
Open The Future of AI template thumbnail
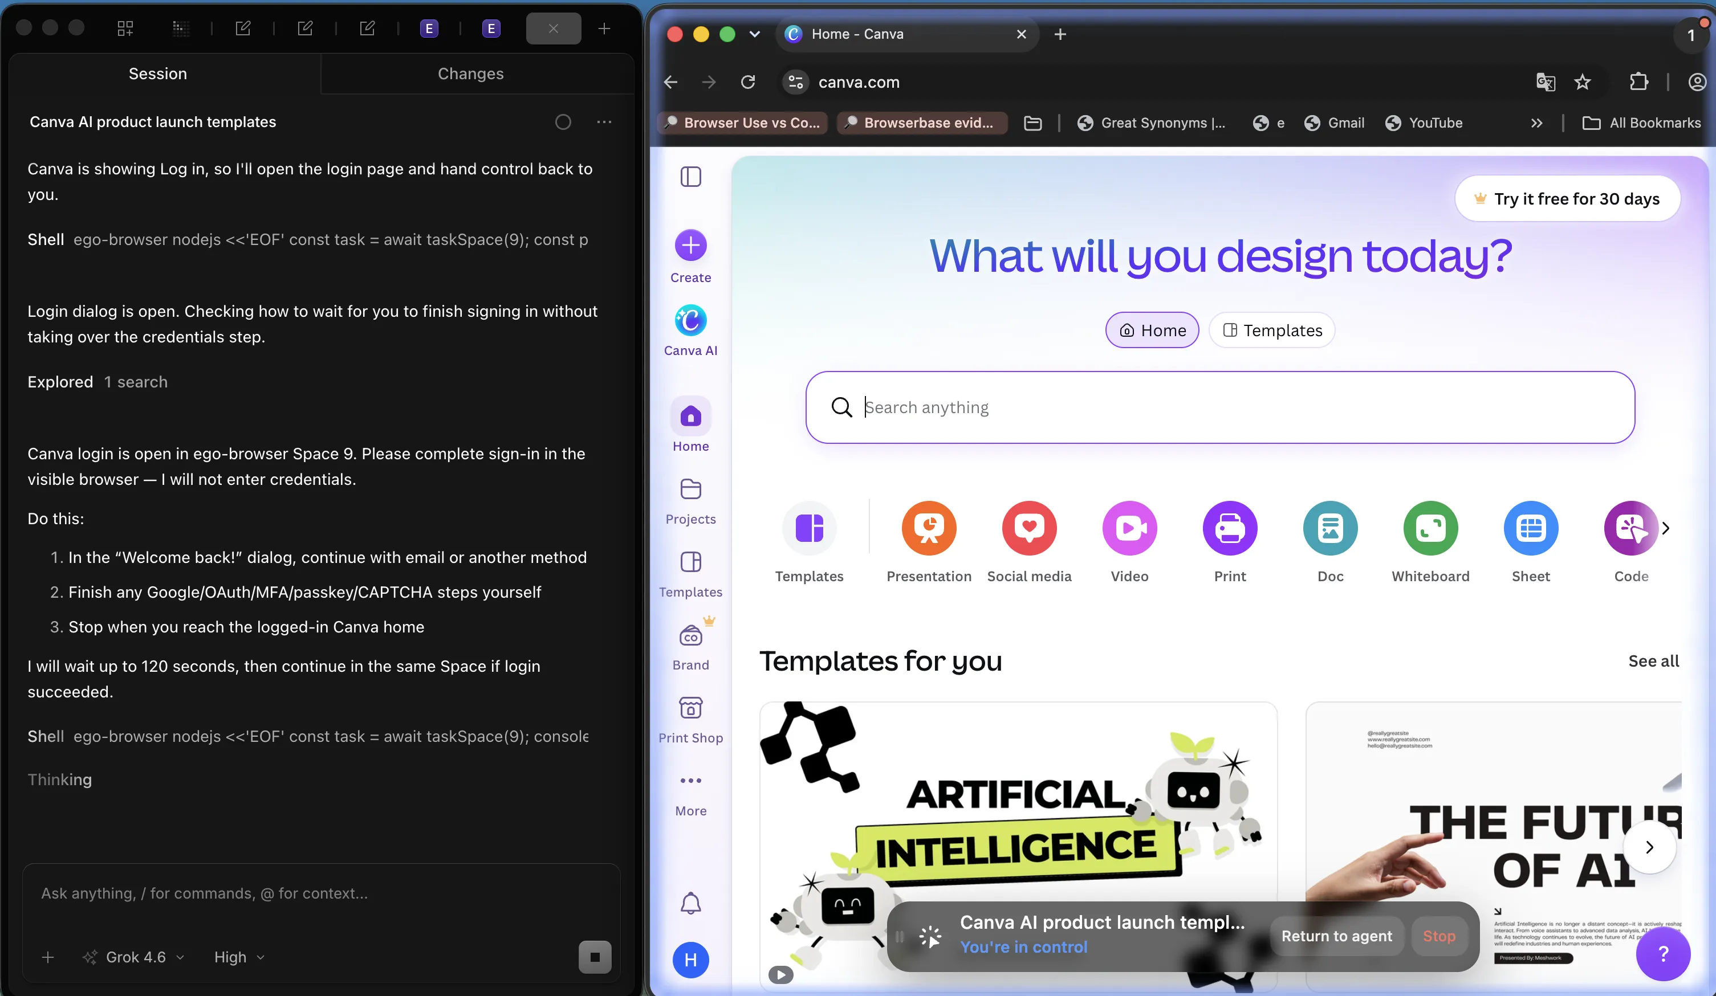[1493, 846]
